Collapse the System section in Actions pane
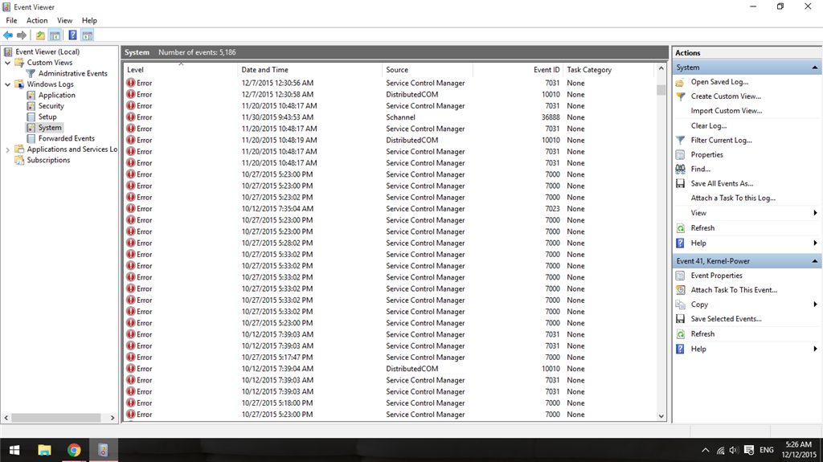Screen dimensions: 823x462 815,67
